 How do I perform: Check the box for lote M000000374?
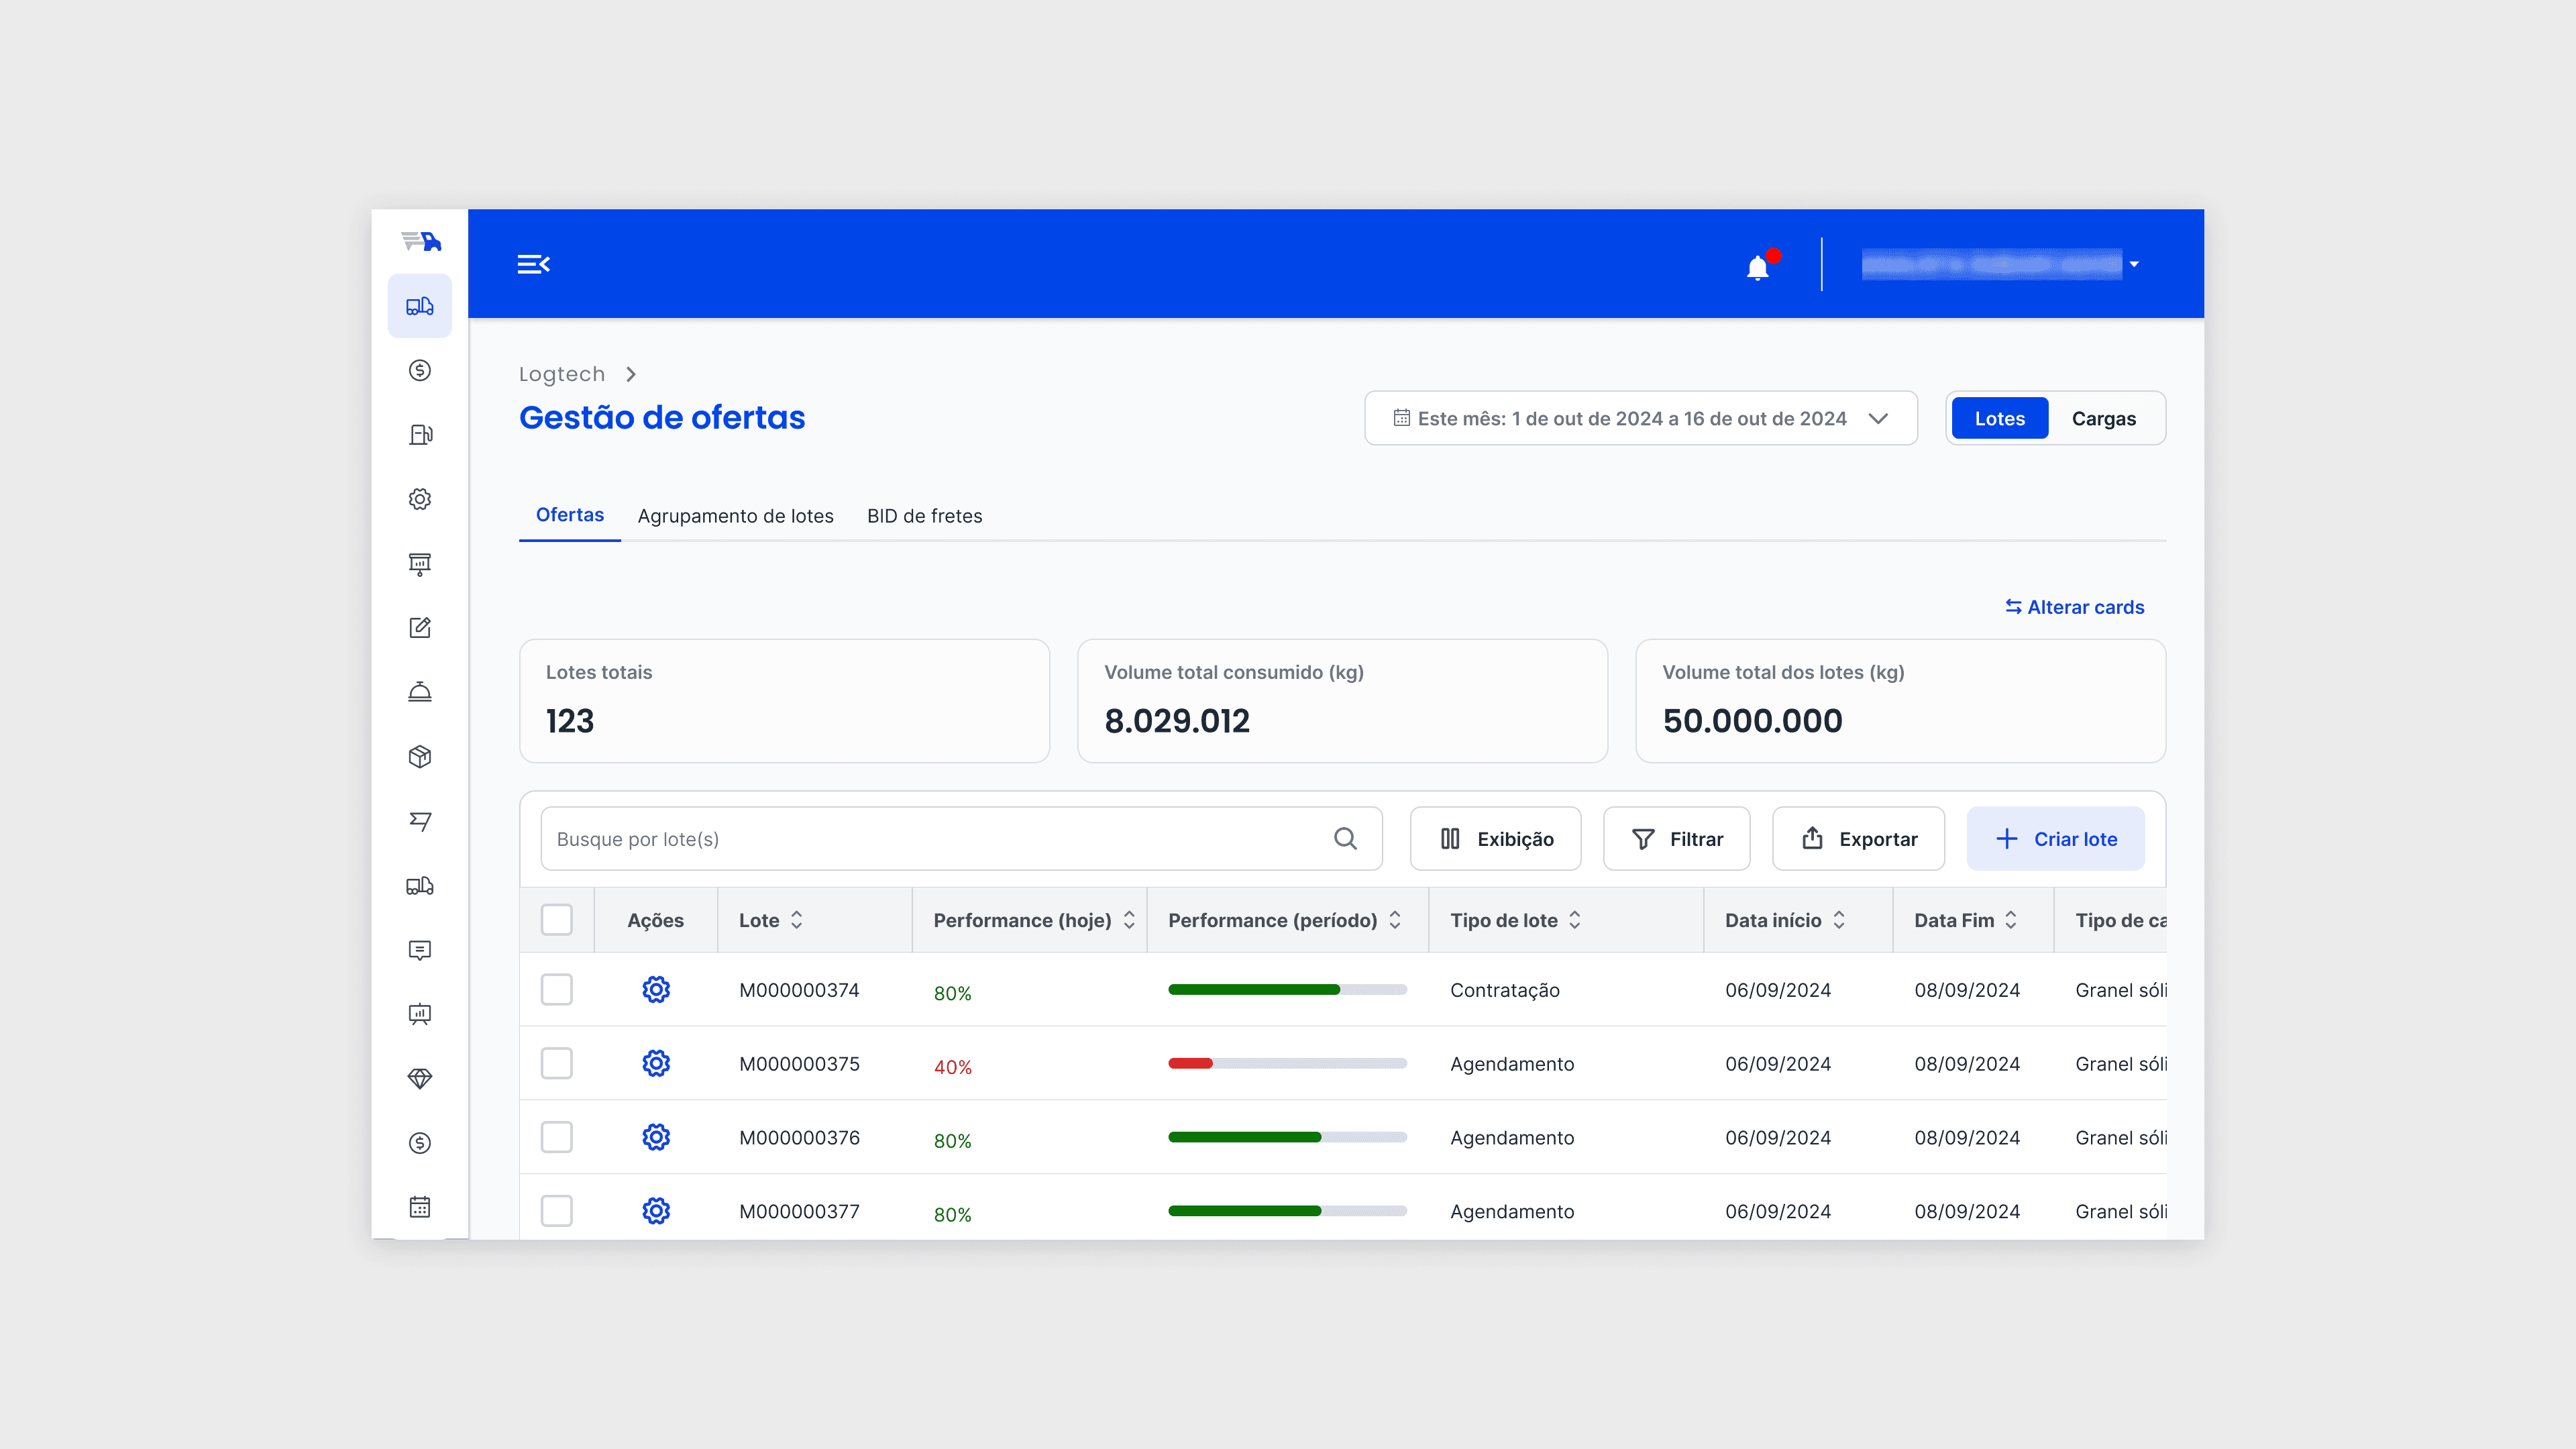tap(557, 990)
